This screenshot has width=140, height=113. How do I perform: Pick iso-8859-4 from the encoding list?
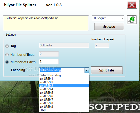pyautogui.click(x=64, y=89)
